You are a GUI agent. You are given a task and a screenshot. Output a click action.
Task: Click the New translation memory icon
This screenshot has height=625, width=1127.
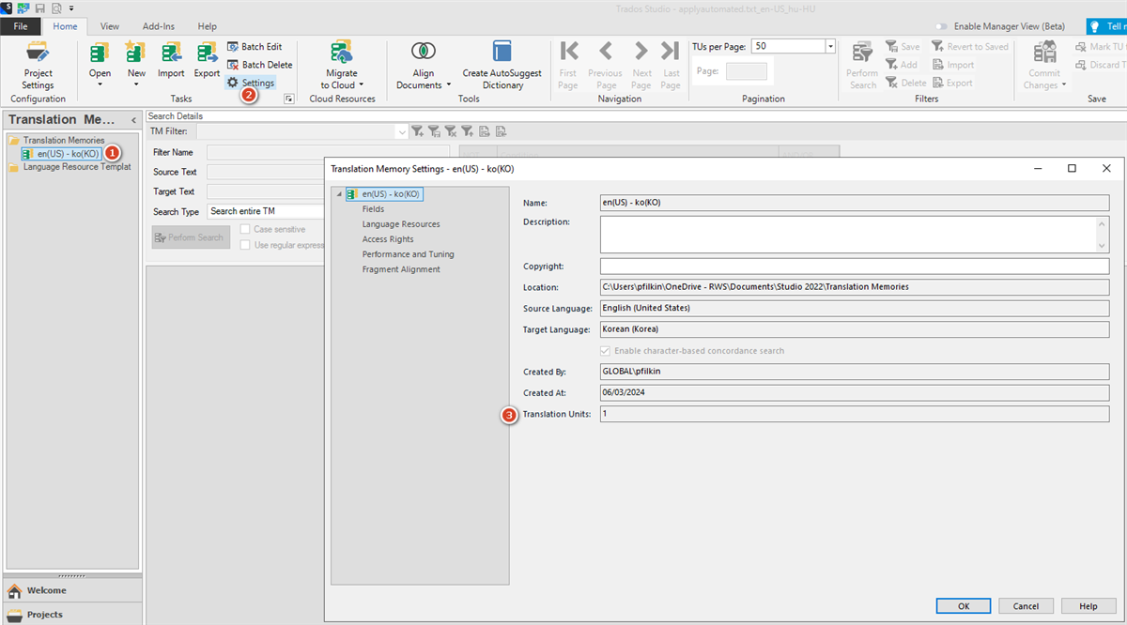136,52
